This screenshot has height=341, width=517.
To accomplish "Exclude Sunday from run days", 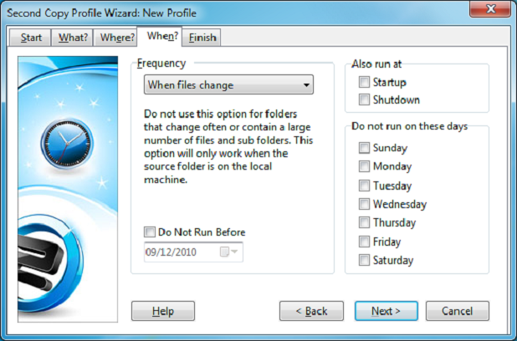I will click(x=364, y=148).
